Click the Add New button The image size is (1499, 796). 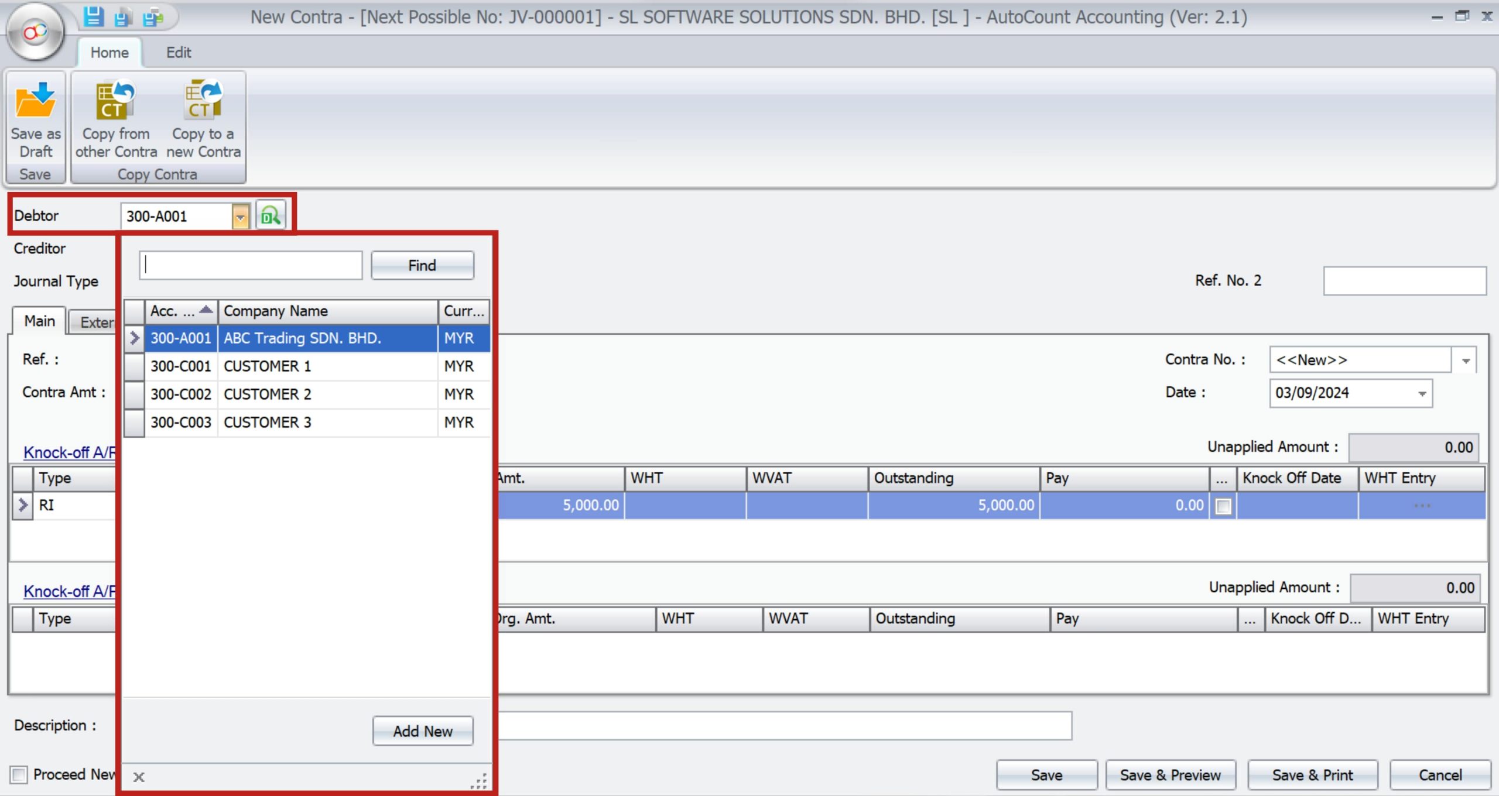(423, 730)
